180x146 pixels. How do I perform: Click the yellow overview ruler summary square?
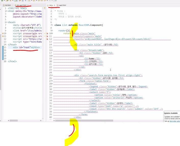click(x=45, y=8)
